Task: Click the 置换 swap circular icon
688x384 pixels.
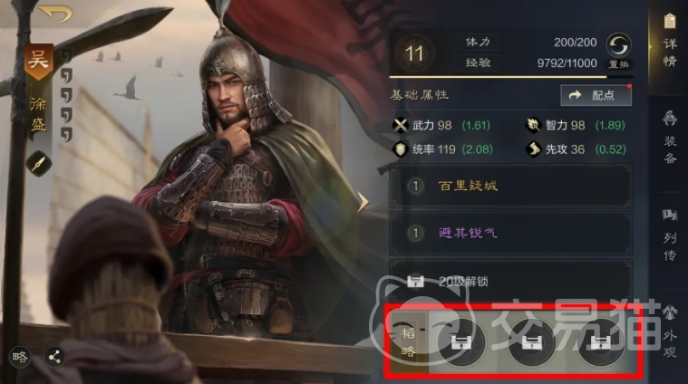Action: [619, 45]
